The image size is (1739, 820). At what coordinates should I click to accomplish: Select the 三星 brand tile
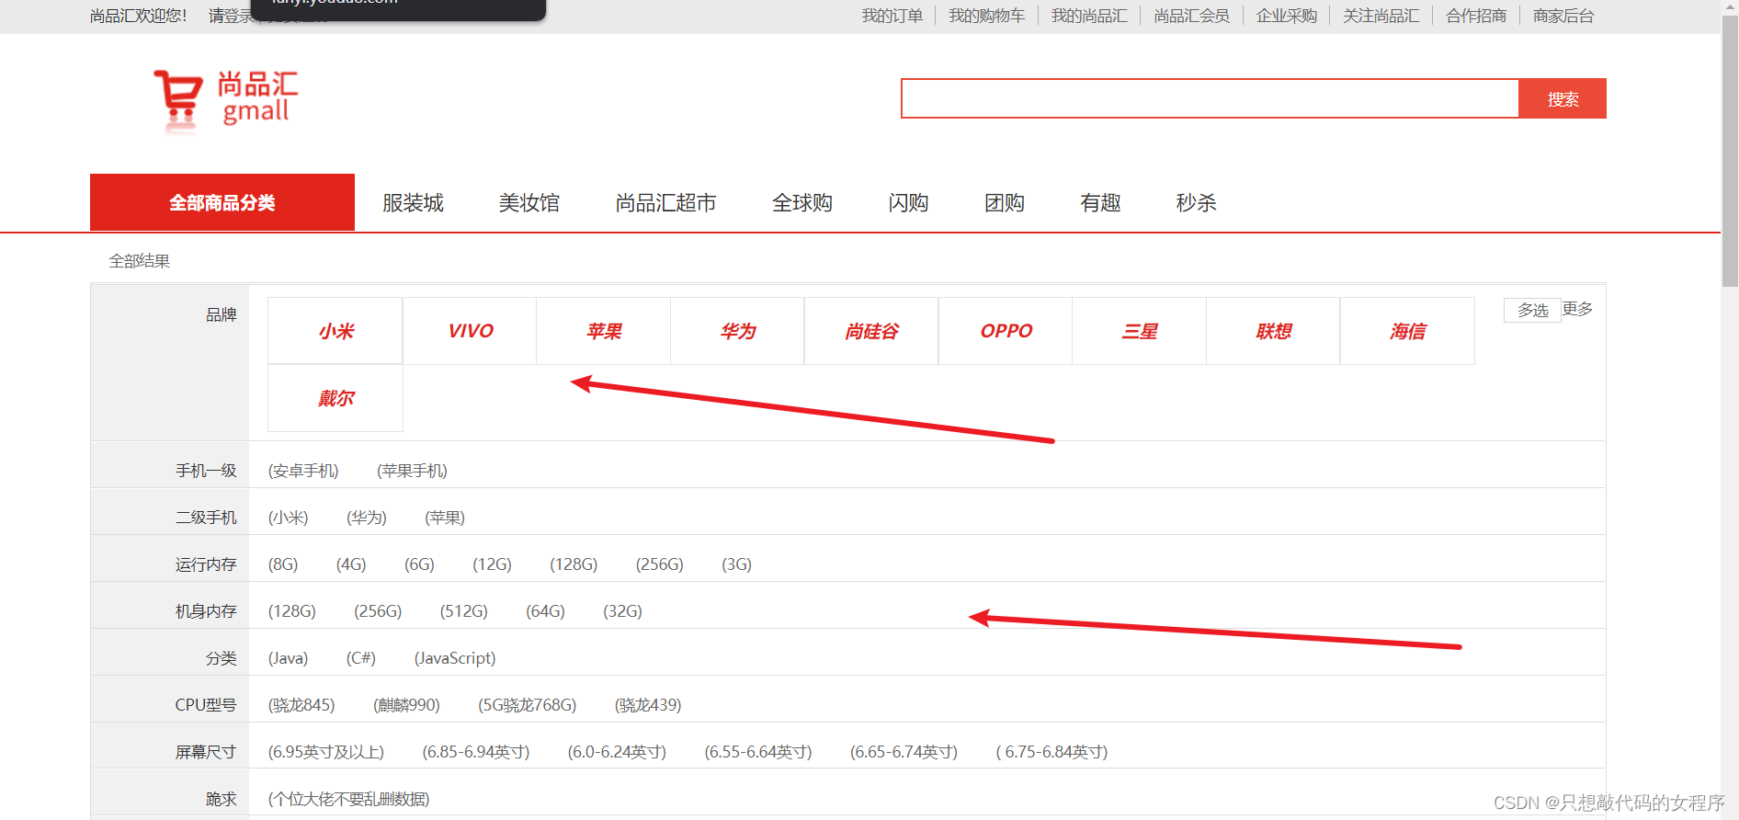pos(1140,331)
